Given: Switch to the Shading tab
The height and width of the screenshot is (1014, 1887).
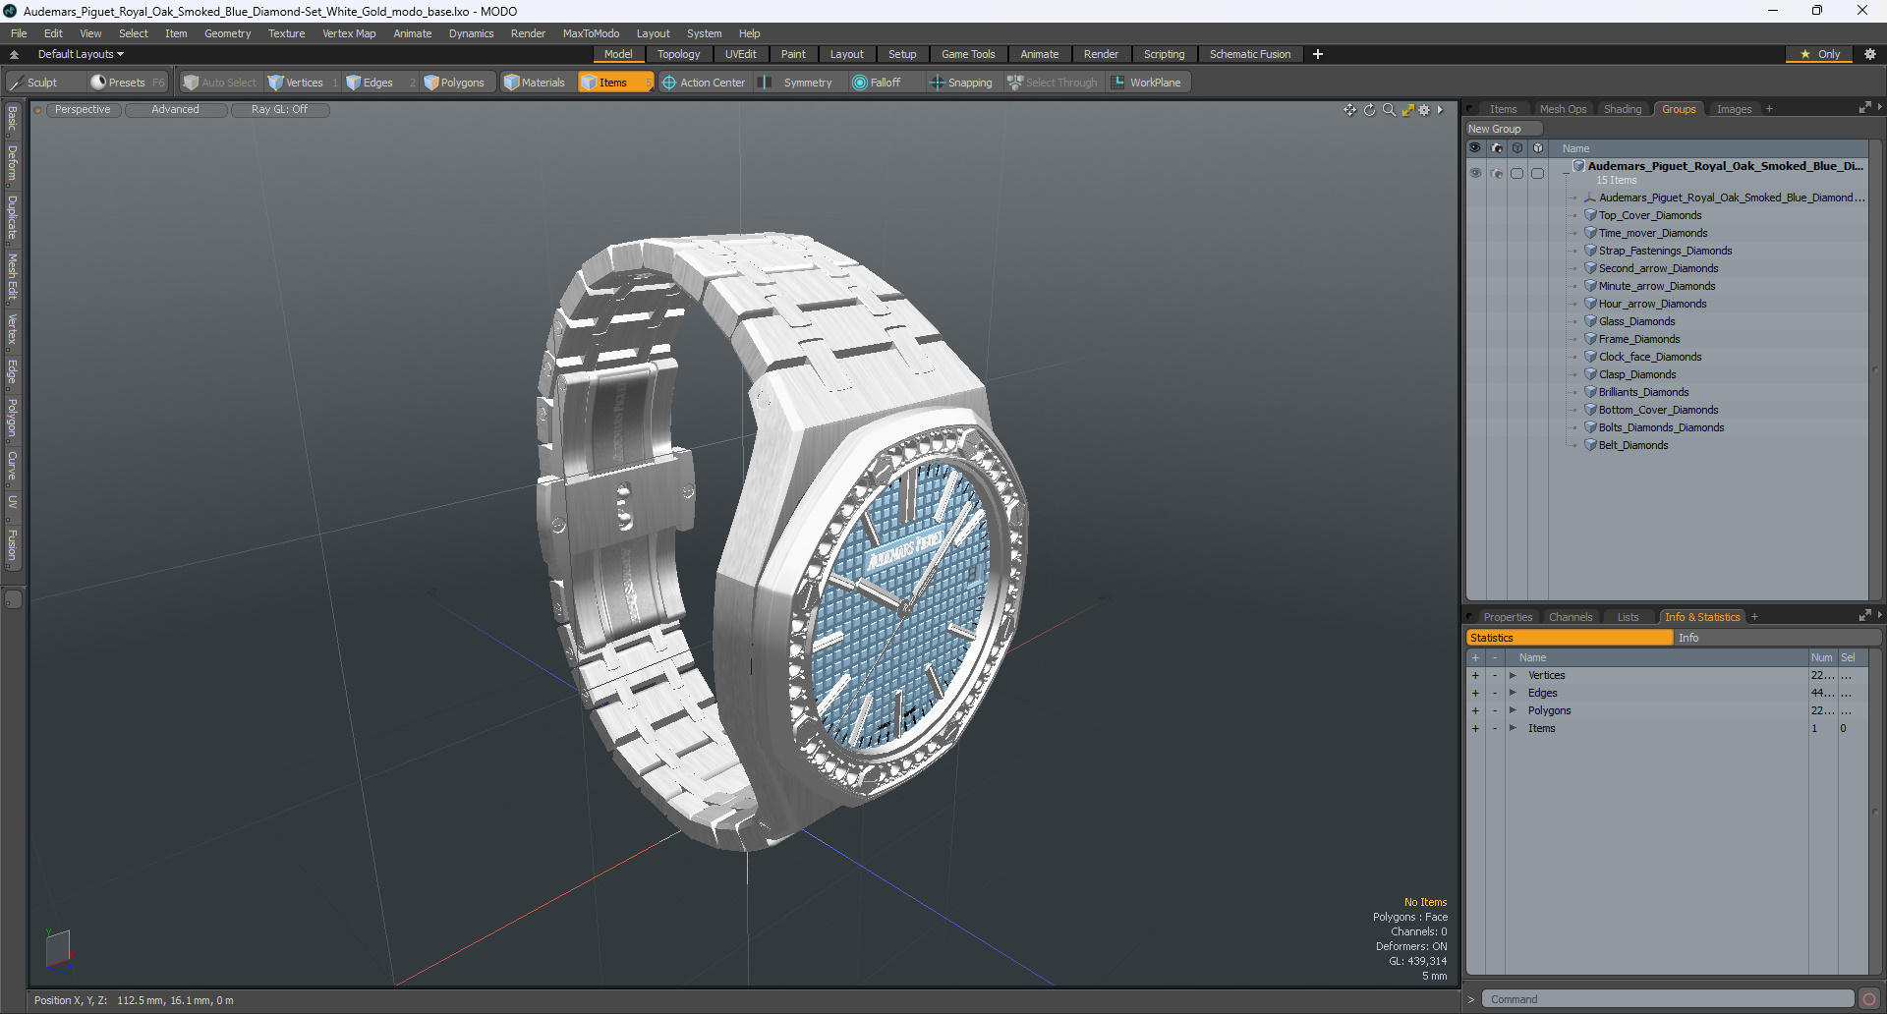Looking at the screenshot, I should (1623, 109).
